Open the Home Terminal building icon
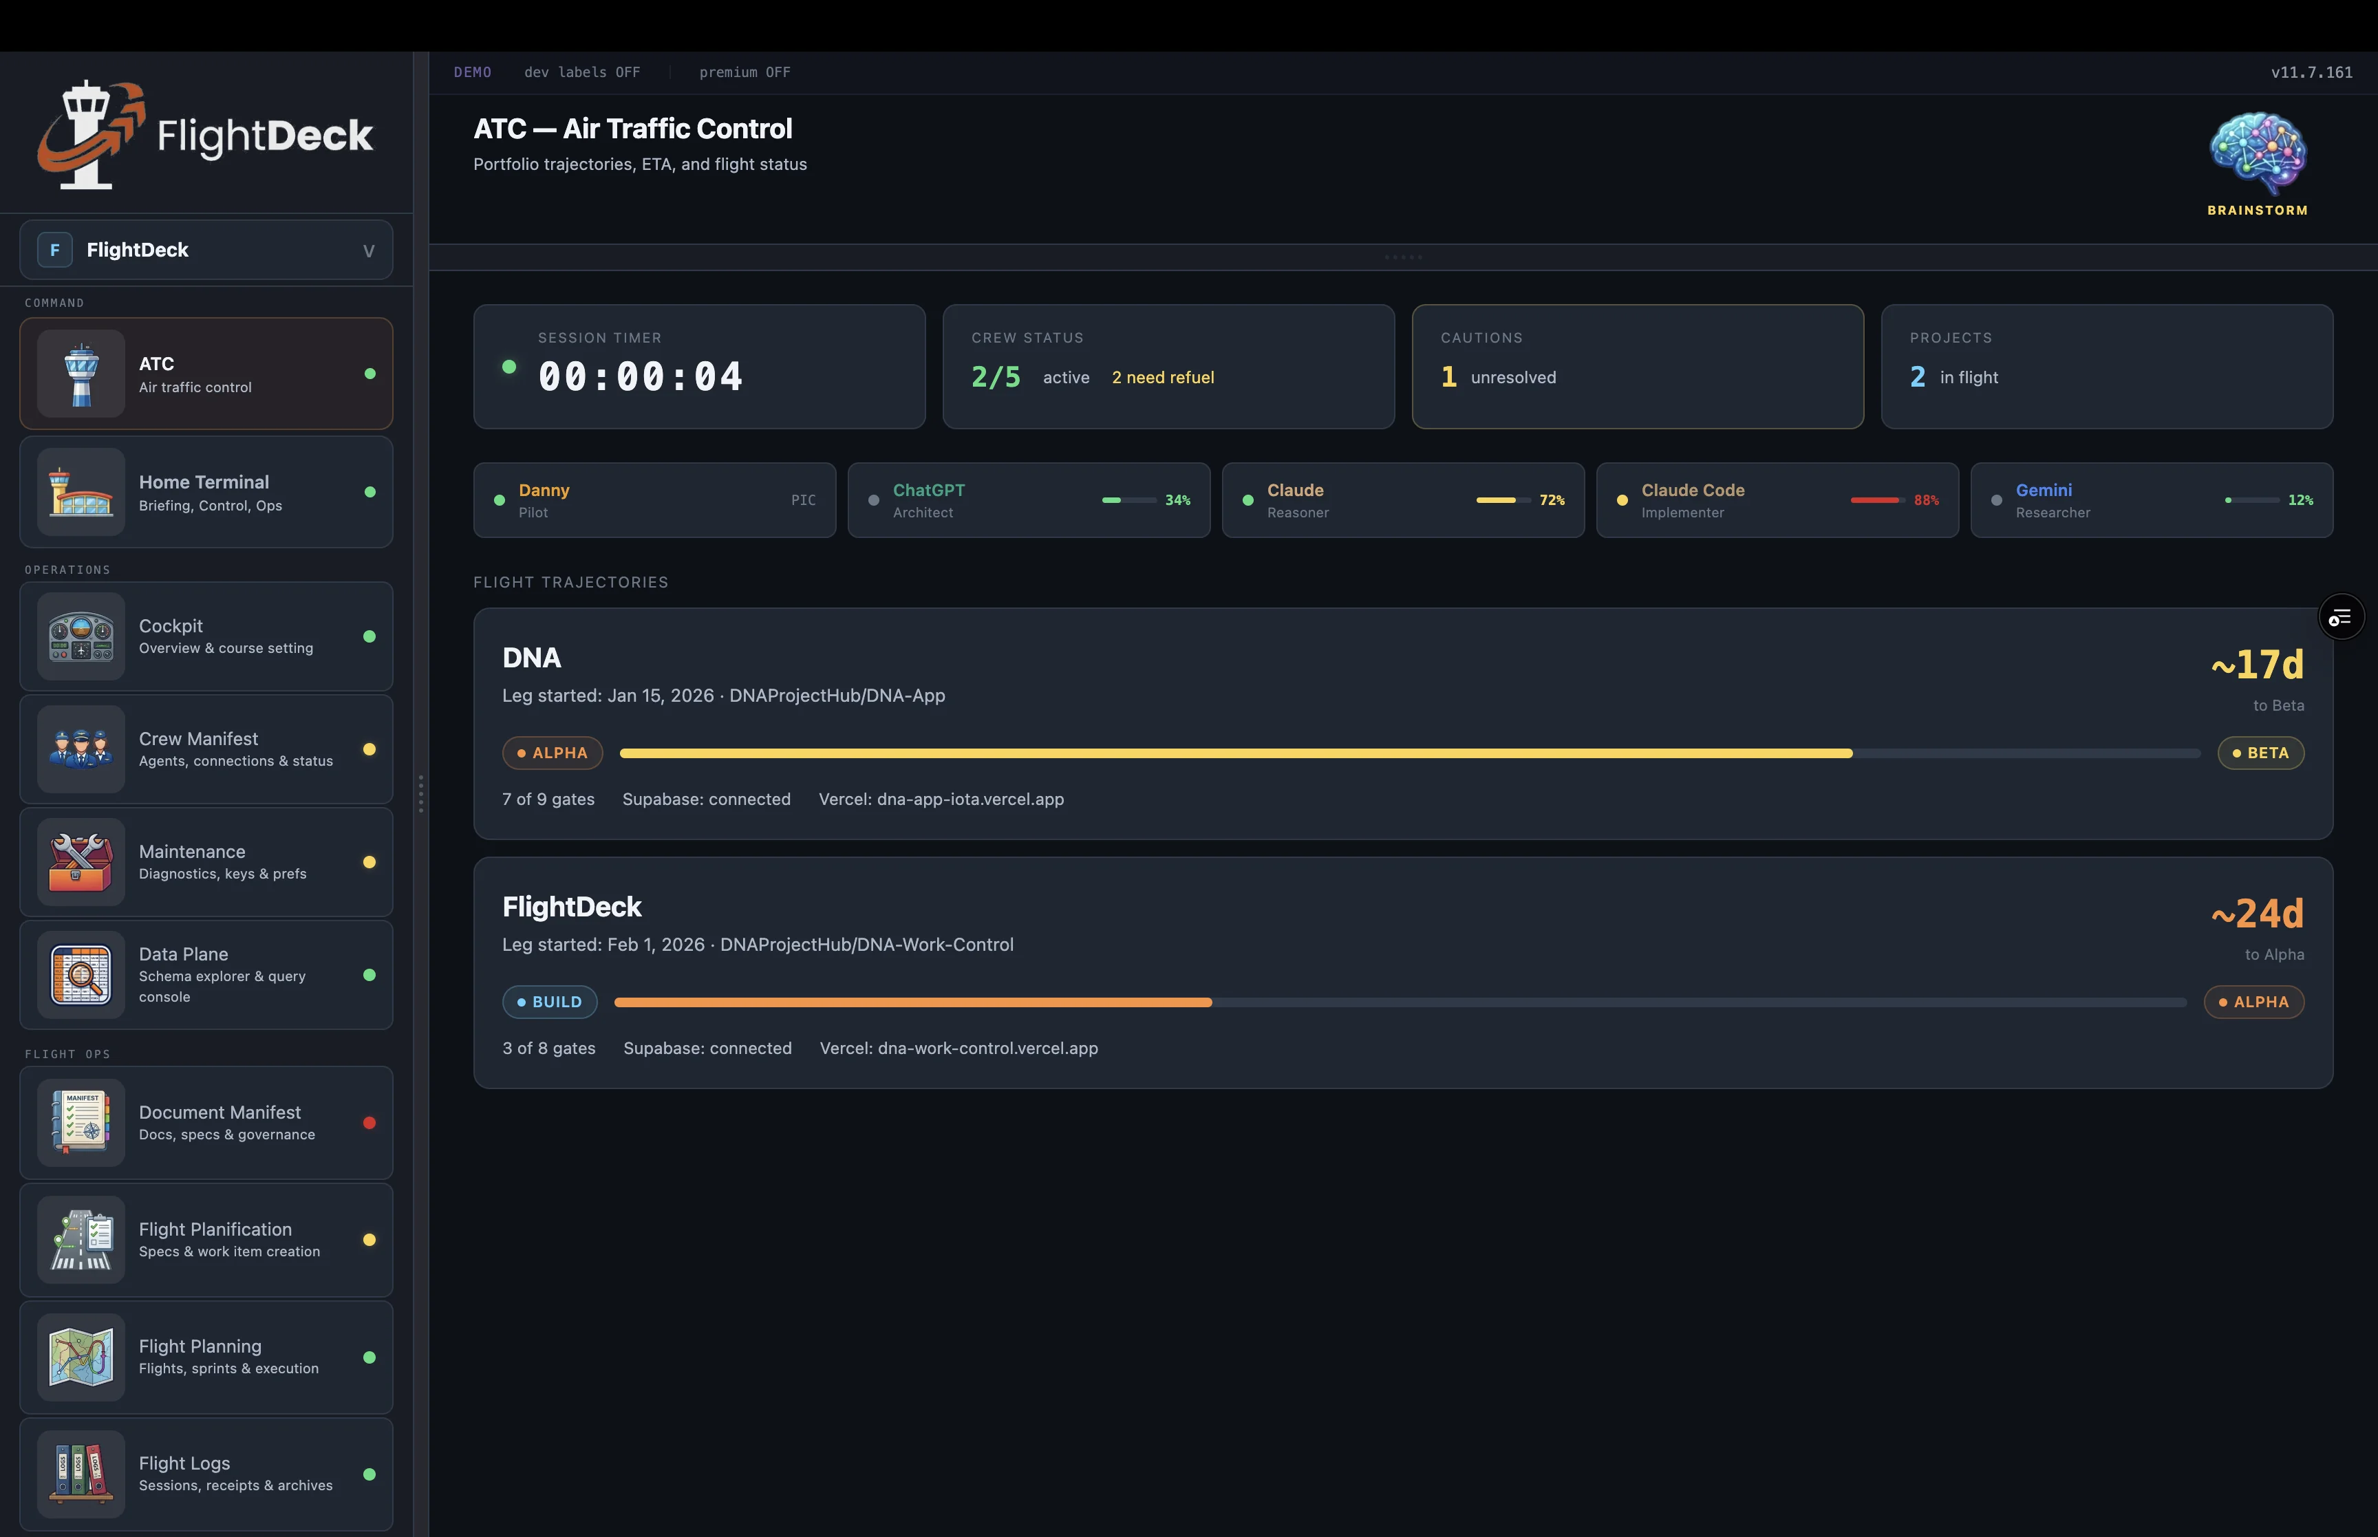 81,491
